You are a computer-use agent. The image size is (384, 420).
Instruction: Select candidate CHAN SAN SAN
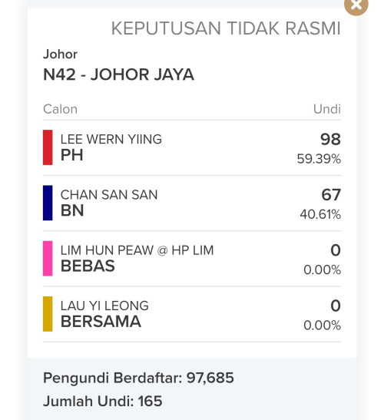click(x=109, y=195)
